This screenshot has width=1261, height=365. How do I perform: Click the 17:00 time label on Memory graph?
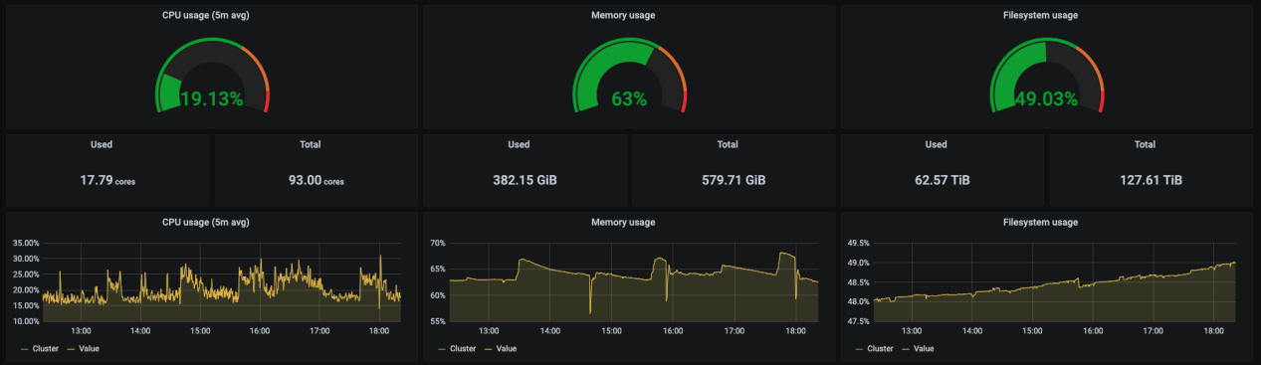click(734, 331)
